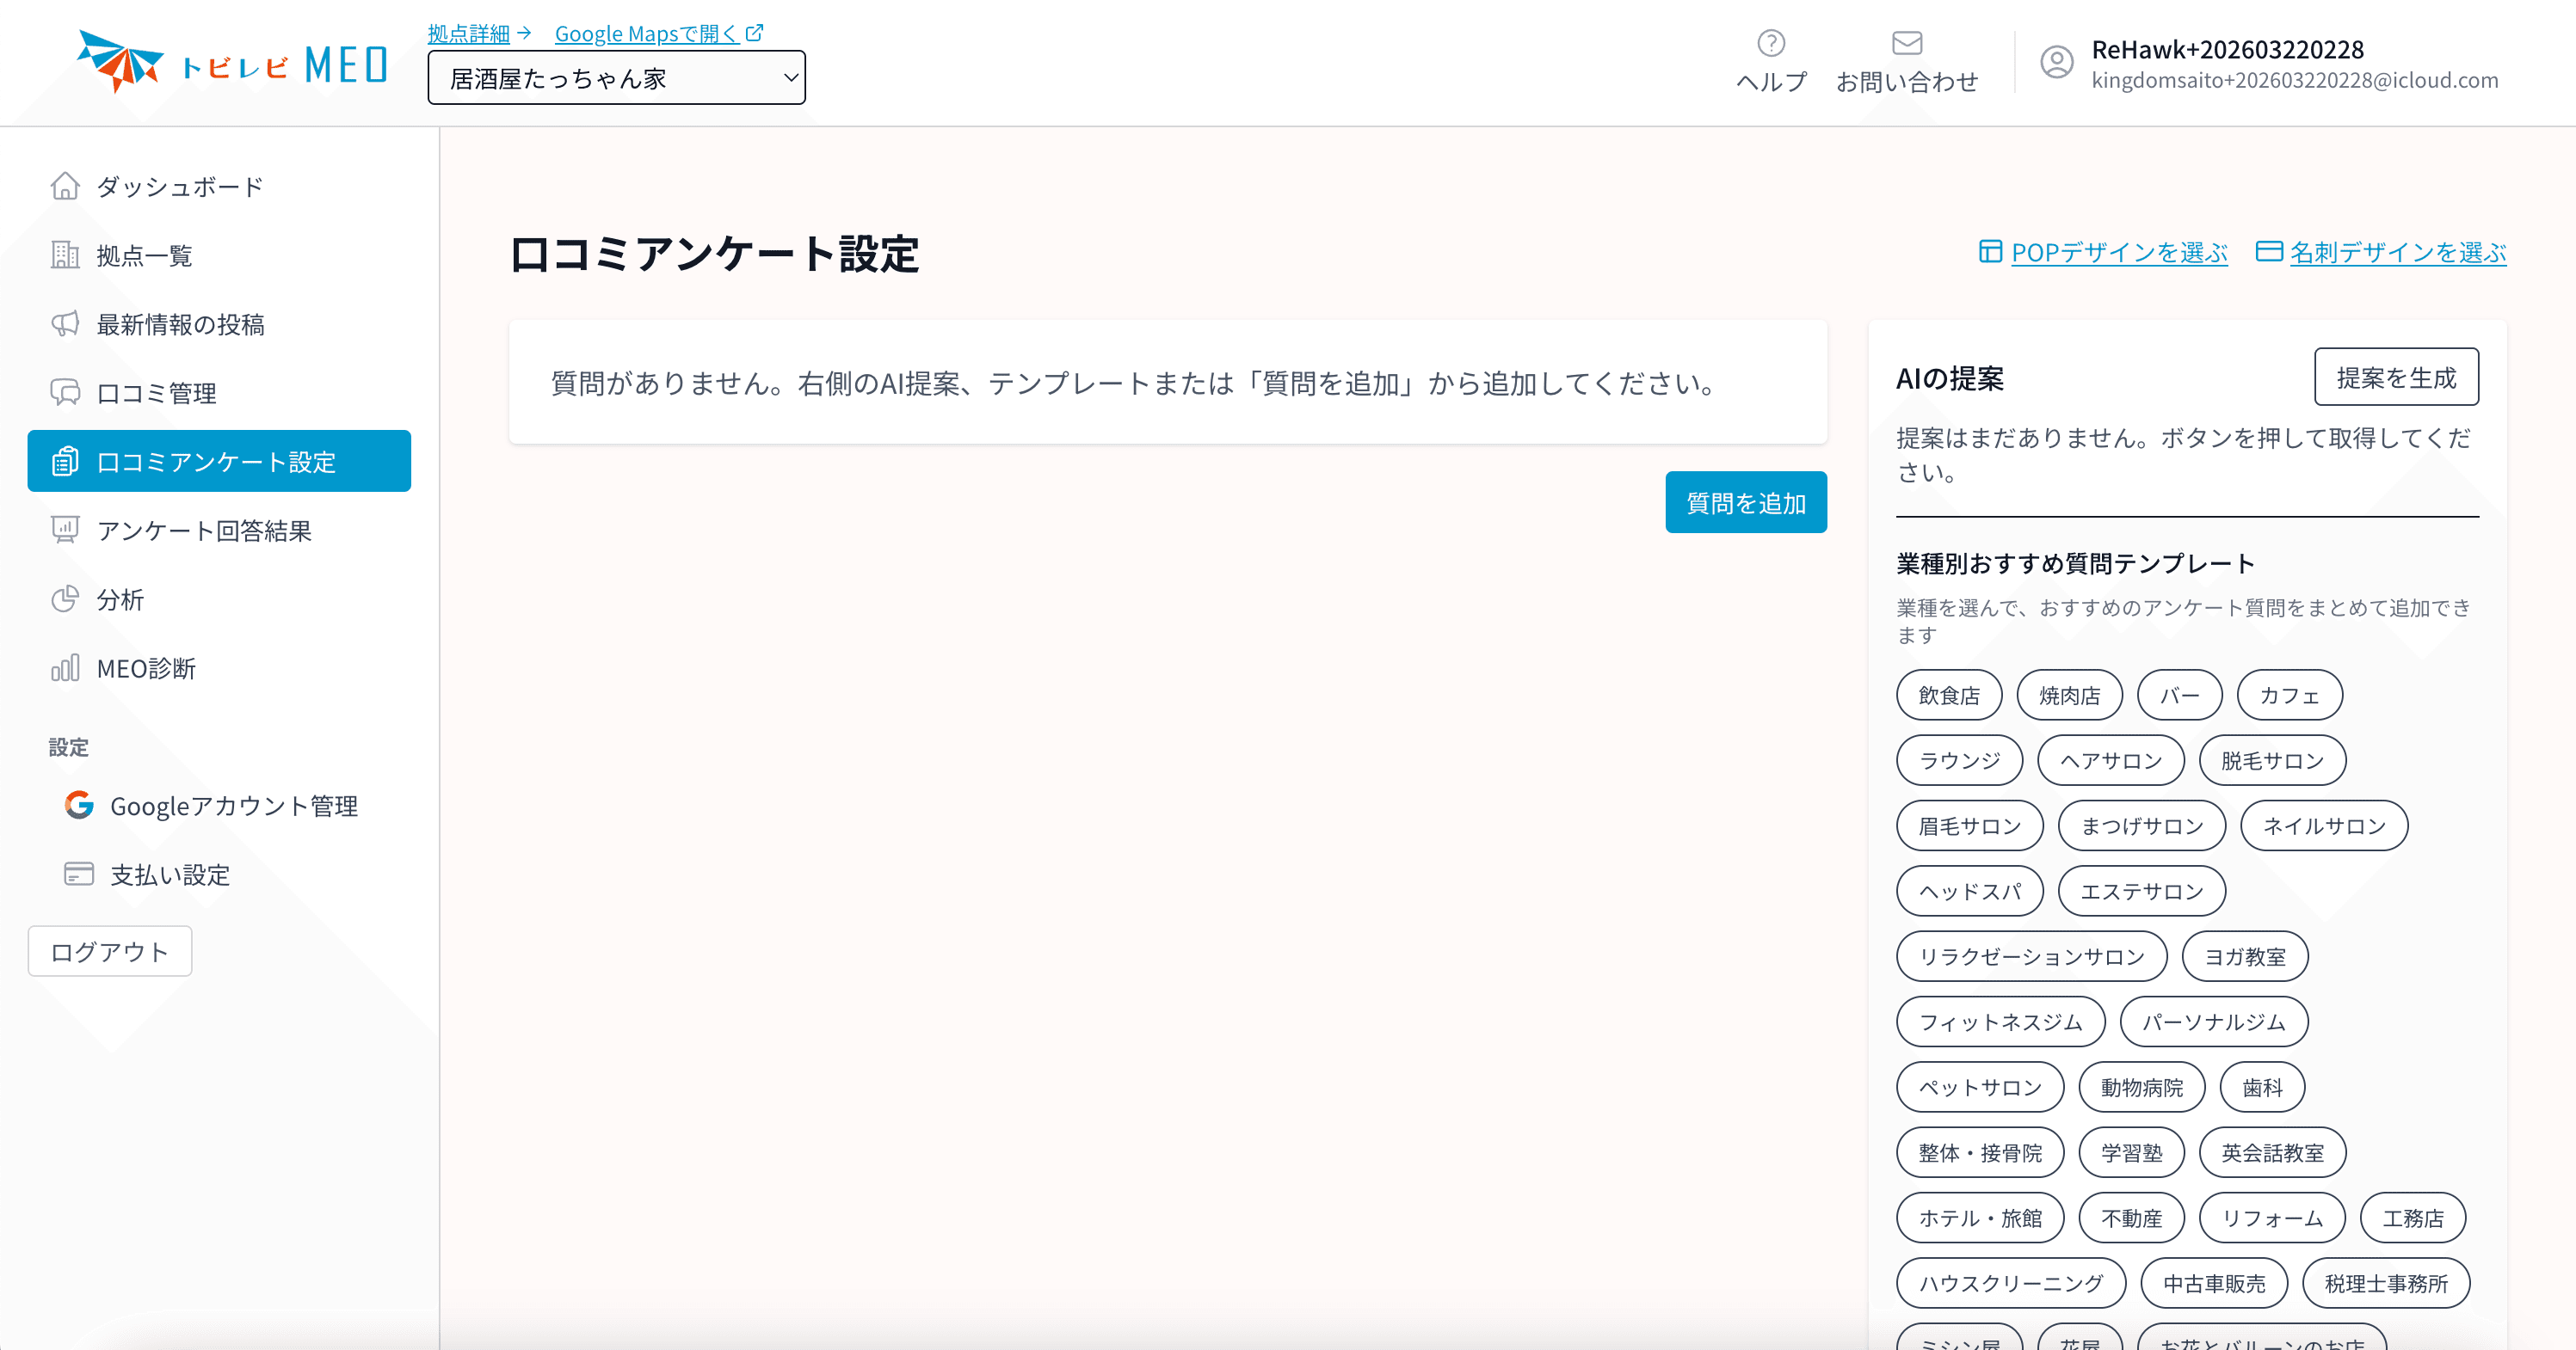Select the 拠点一覧 building icon

[65, 255]
